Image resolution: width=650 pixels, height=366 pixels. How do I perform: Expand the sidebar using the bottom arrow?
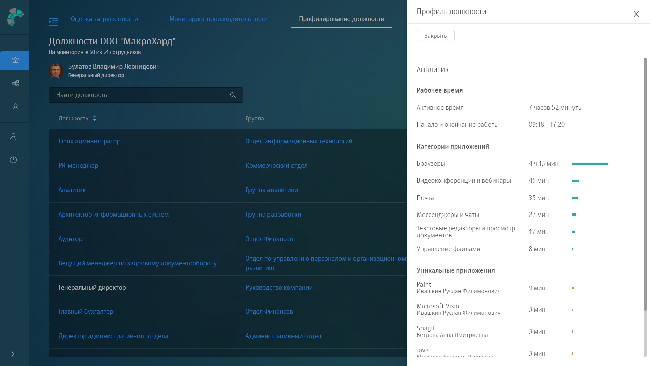13,354
